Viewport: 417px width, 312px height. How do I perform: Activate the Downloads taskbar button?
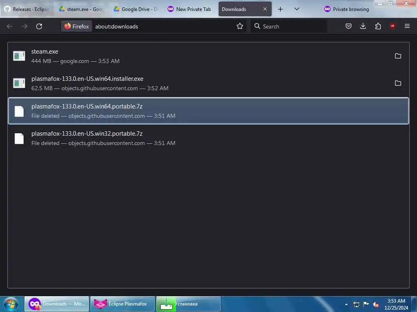point(57,304)
